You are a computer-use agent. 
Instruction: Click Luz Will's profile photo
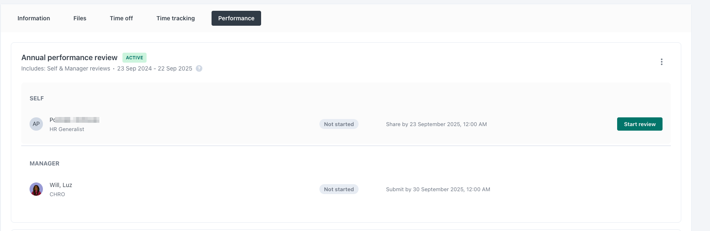[36, 189]
